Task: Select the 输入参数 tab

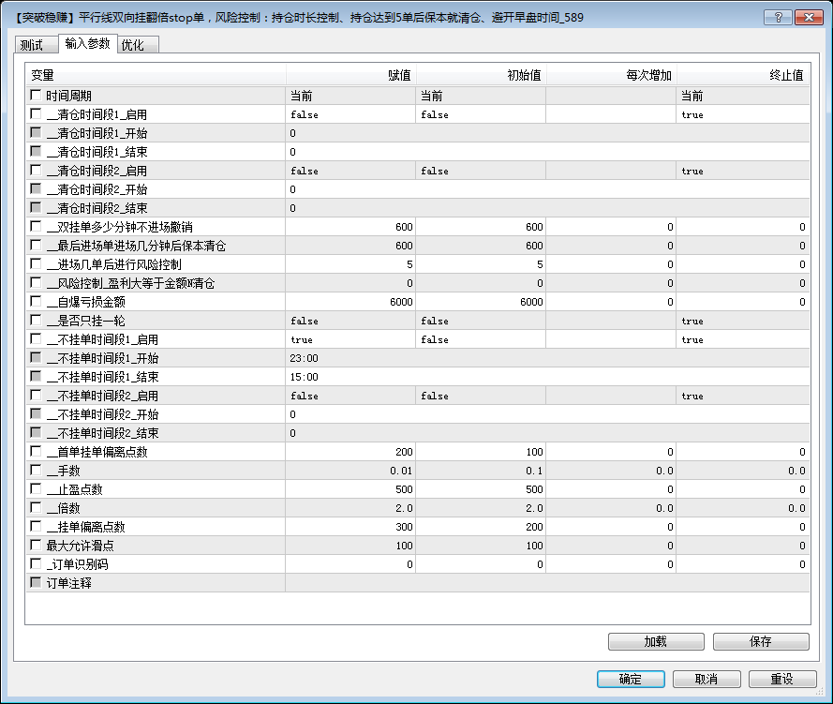Action: click(87, 43)
